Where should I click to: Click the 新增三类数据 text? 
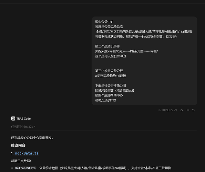[x=21, y=161]
